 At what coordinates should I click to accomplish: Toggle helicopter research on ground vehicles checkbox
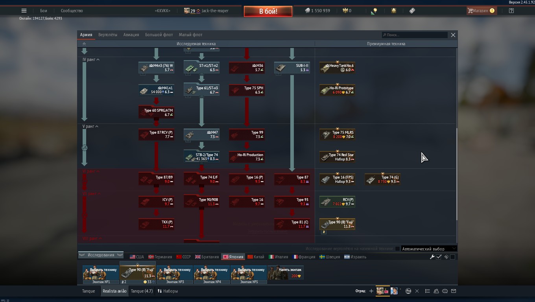(397, 249)
